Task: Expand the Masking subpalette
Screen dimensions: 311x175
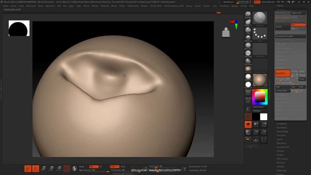Action: (280, 163)
